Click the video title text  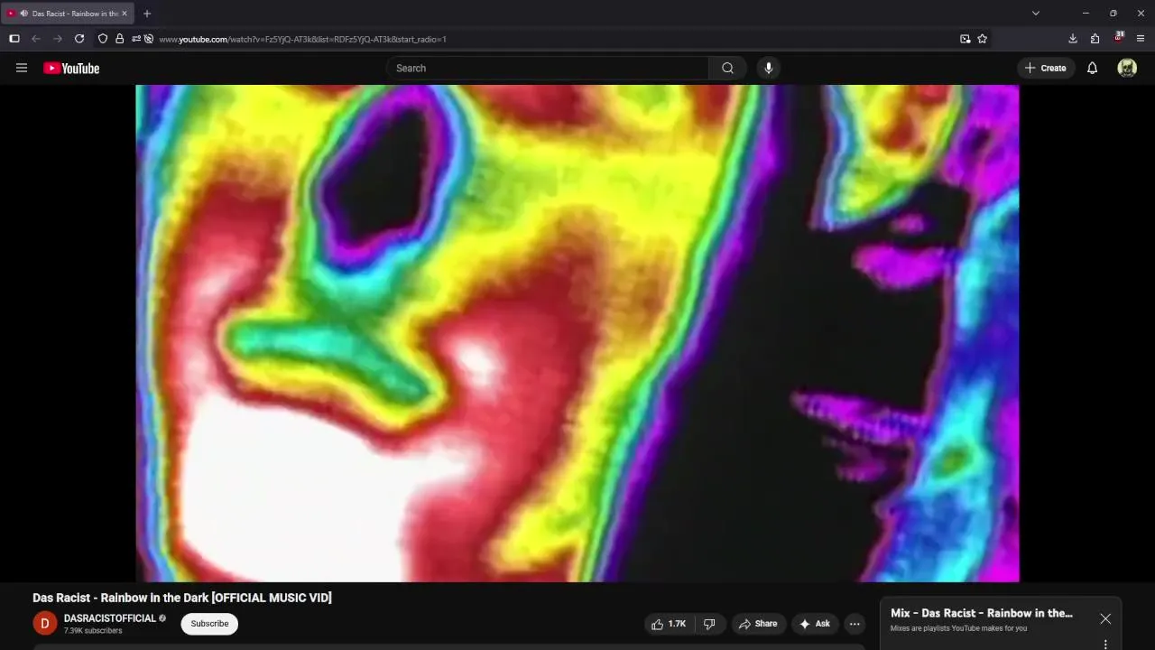[182, 598]
